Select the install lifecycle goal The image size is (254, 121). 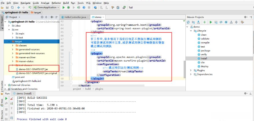click(x=202, y=58)
